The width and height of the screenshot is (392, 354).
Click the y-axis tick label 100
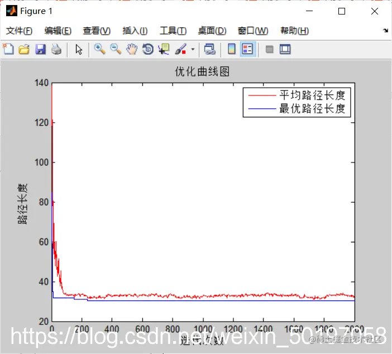point(41,162)
